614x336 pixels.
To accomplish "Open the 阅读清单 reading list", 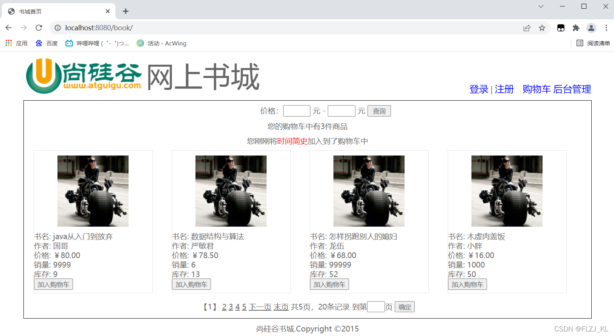I will [593, 43].
